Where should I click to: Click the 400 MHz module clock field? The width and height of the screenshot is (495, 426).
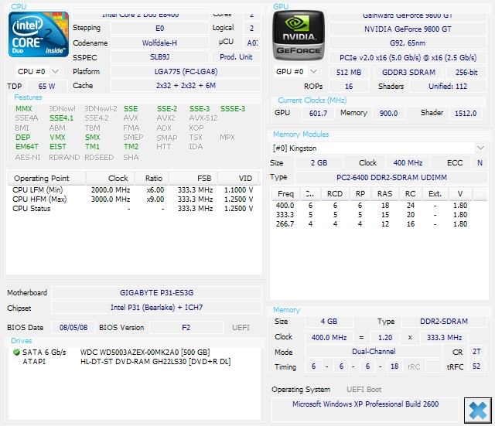click(408, 163)
